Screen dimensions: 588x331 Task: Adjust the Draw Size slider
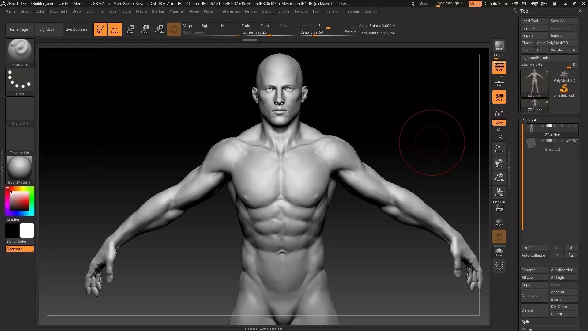(328, 32)
